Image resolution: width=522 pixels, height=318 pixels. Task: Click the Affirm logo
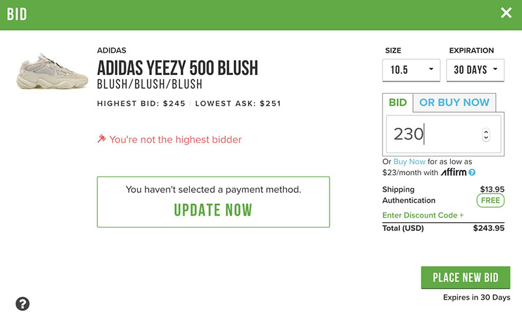(452, 173)
